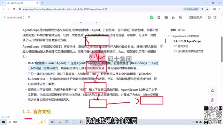This screenshot has width=223, height=125.
Task: Open the Chrome three-dot menu
Action: coord(220,9)
